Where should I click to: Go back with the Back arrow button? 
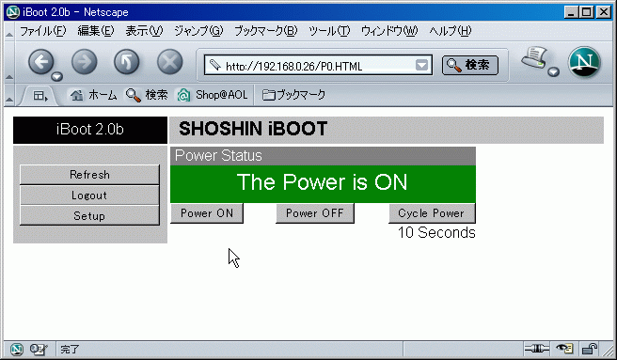click(x=41, y=61)
